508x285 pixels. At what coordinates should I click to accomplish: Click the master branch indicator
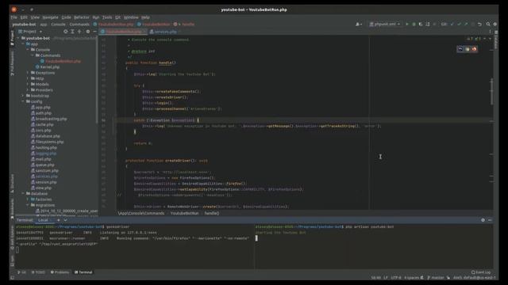436,278
